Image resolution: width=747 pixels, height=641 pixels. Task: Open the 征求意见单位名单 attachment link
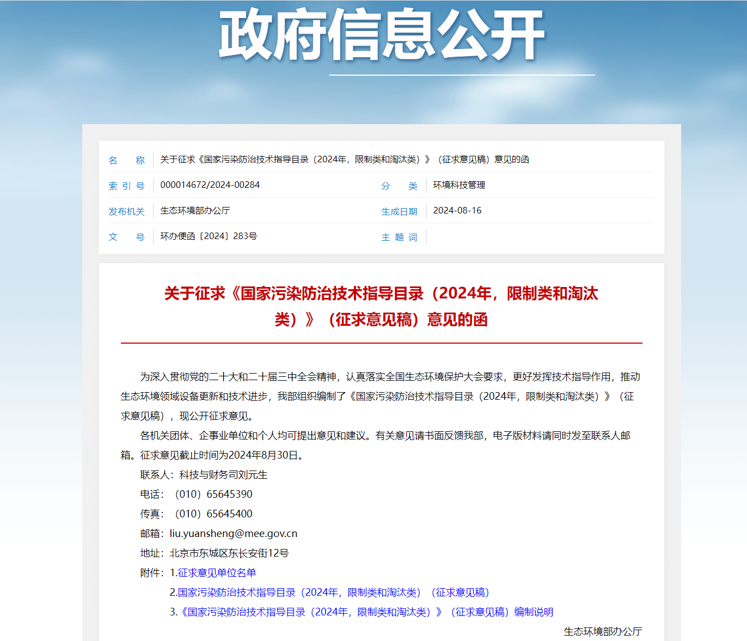(x=217, y=572)
